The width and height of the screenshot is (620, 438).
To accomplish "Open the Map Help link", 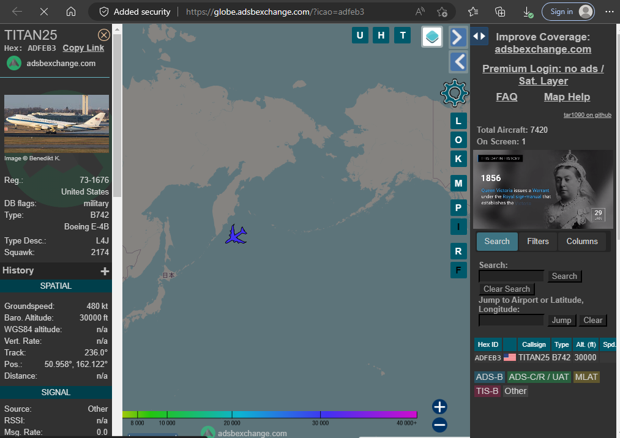I will [x=567, y=97].
